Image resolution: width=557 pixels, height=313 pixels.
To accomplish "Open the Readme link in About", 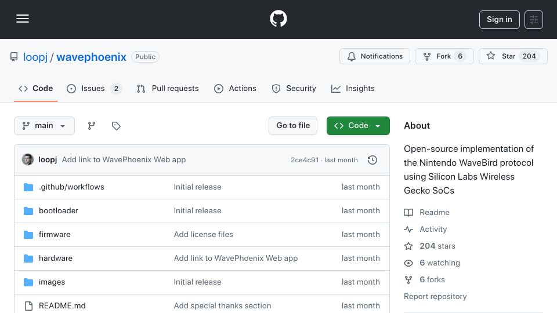I will pos(426,213).
